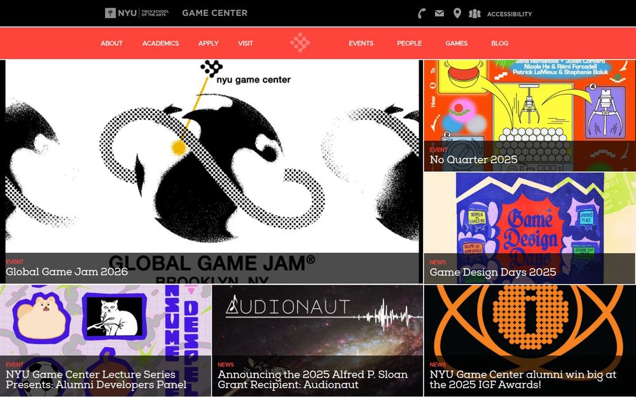
Task: Open the About menu
Action: tap(111, 43)
